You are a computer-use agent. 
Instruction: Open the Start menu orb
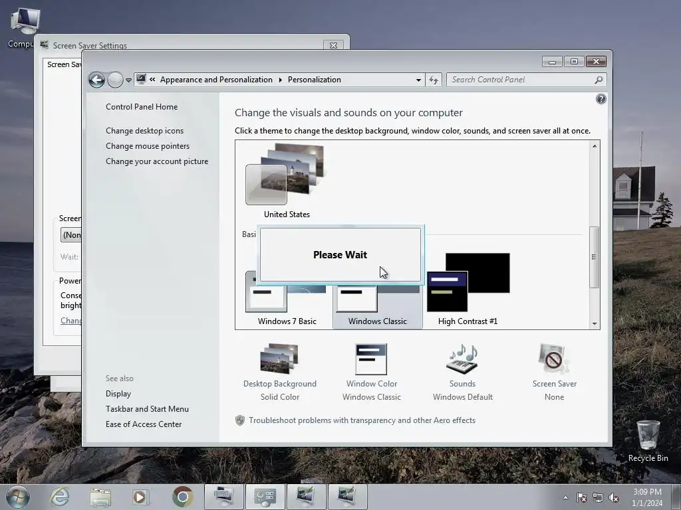click(x=18, y=497)
